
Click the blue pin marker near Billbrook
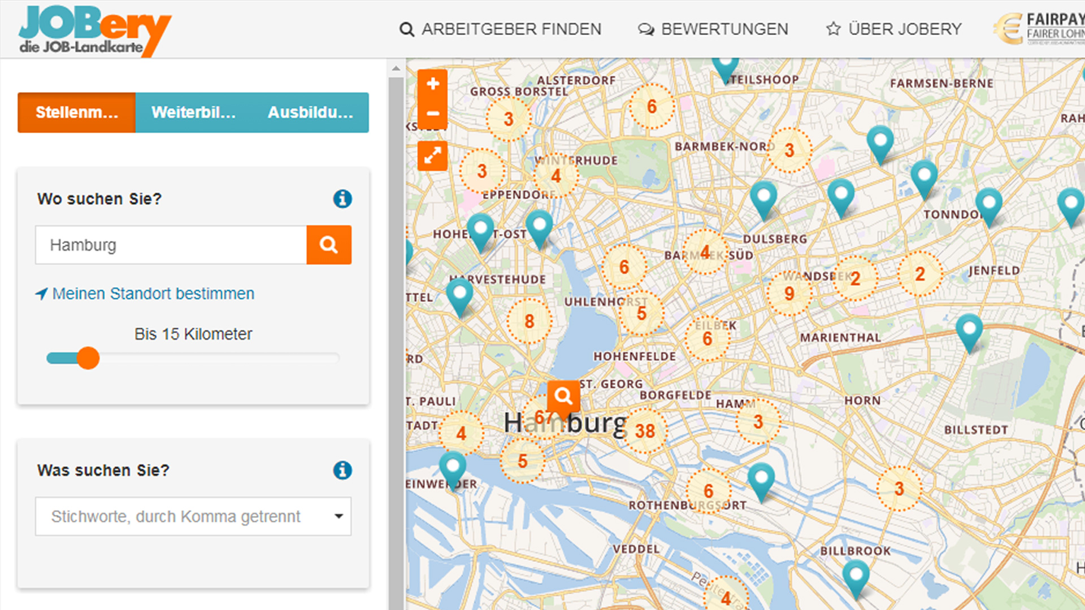point(856,576)
